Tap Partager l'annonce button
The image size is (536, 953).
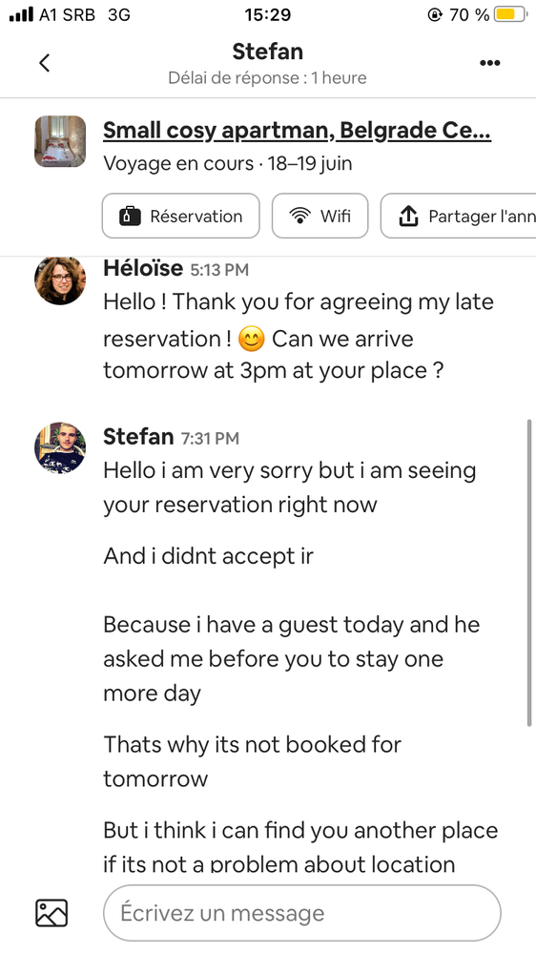(458, 216)
